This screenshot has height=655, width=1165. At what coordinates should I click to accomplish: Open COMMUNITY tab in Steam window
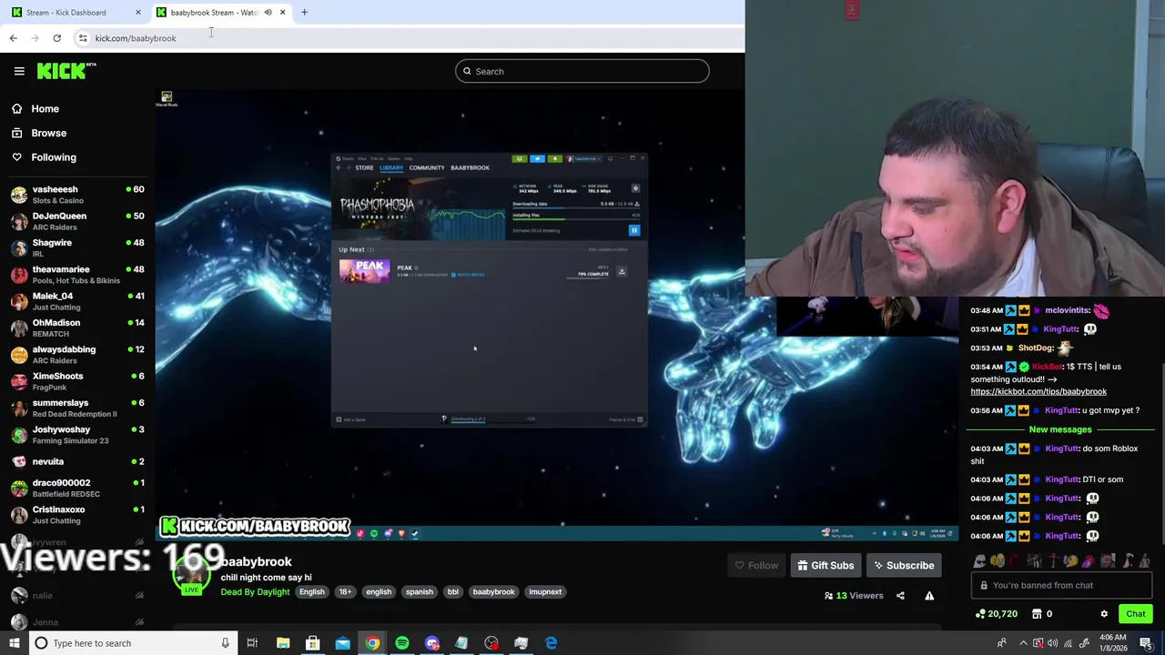(427, 168)
